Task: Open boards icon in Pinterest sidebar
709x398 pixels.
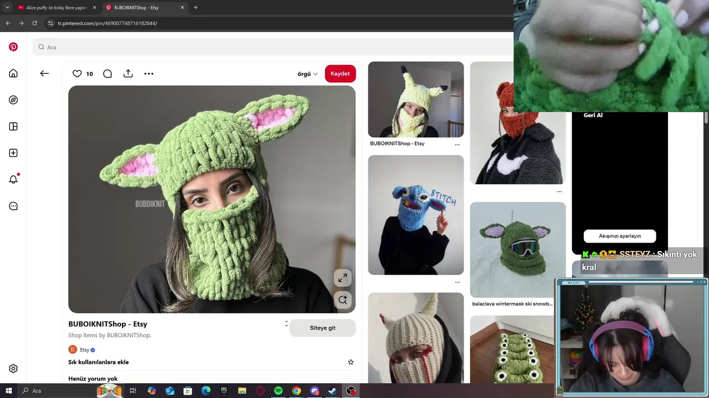Action: 13,127
